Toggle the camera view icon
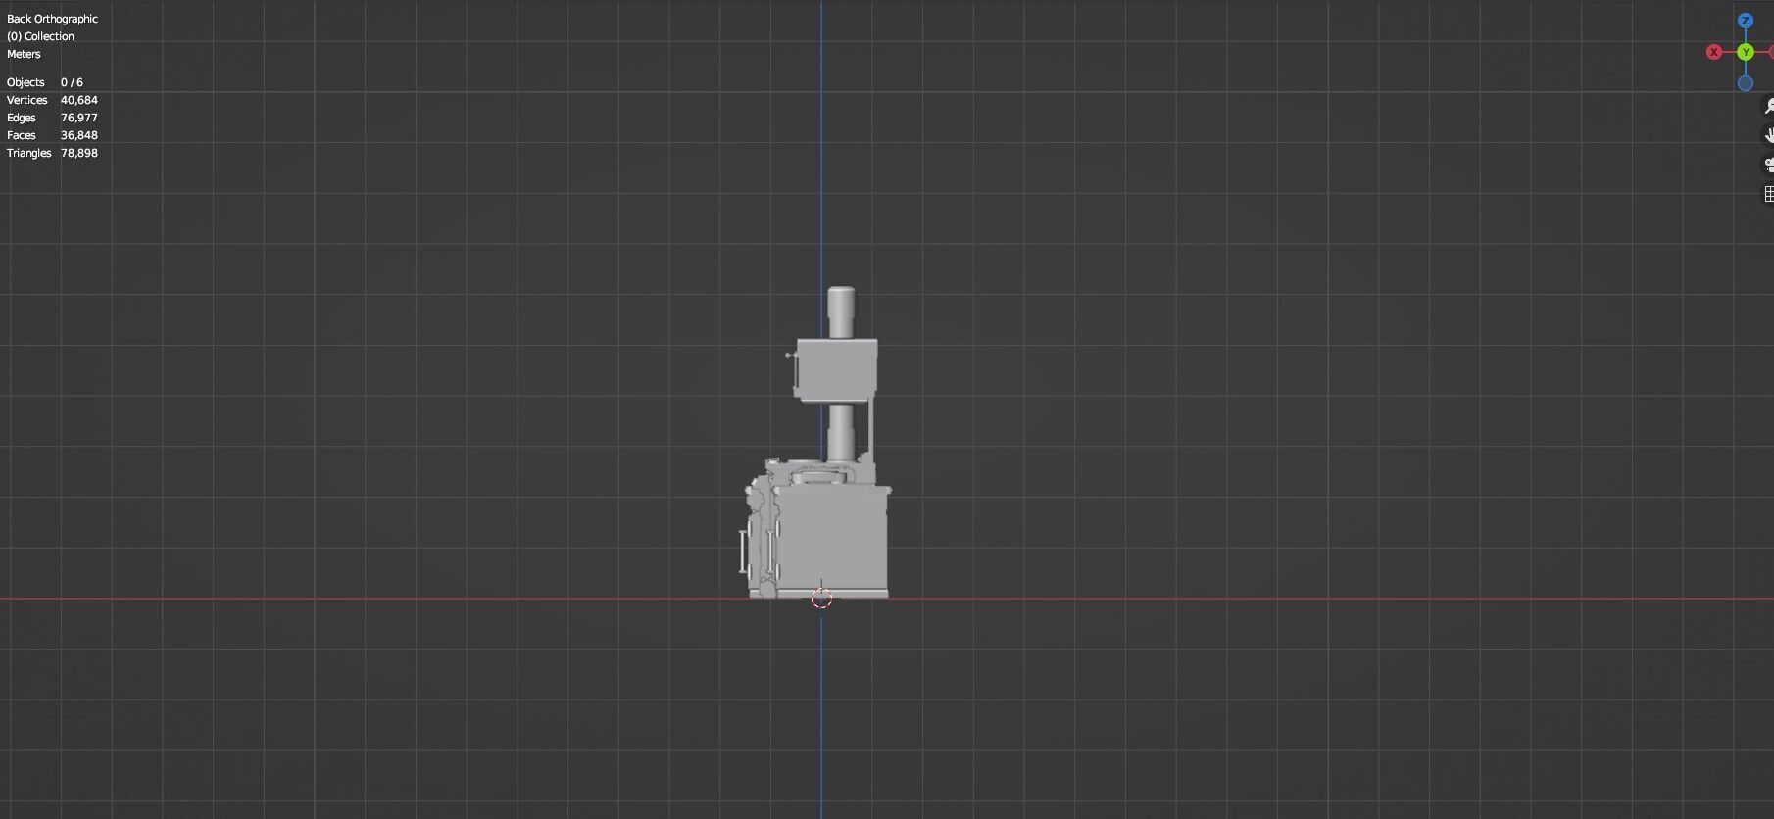Viewport: 1774px width, 819px height. 1768,165
